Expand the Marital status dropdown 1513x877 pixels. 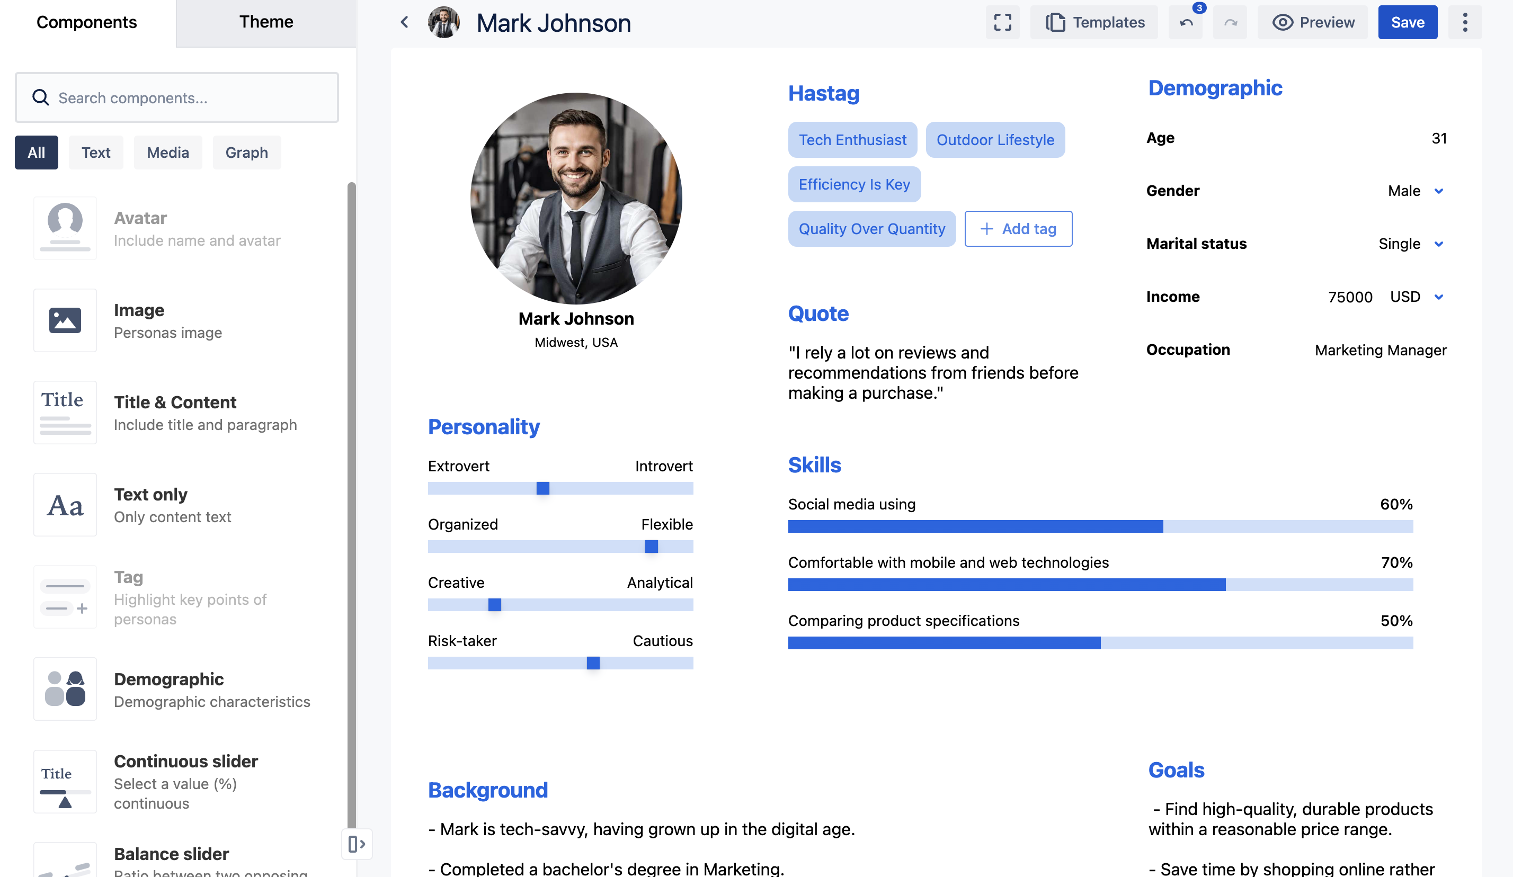click(1438, 244)
